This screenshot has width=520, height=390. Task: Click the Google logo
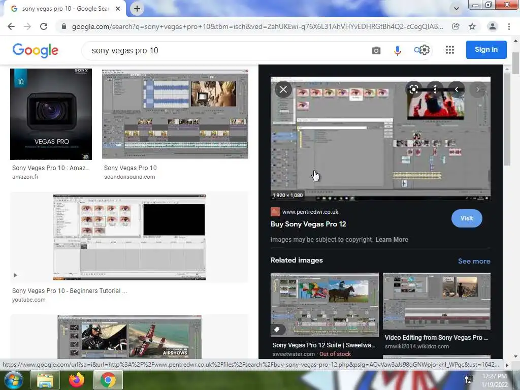[x=36, y=50]
